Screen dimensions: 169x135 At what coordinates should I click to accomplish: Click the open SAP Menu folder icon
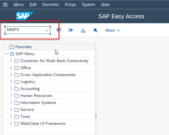[12, 54]
